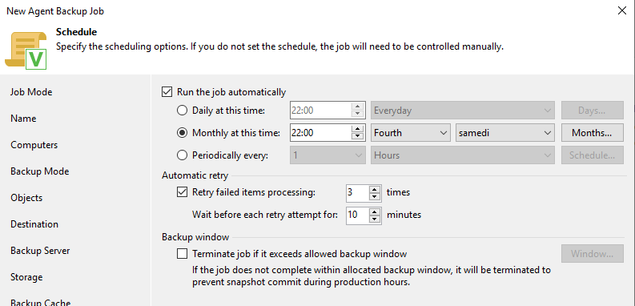Click the monthly 22:00 time field
The height and width of the screenshot is (306, 635).
pos(320,132)
